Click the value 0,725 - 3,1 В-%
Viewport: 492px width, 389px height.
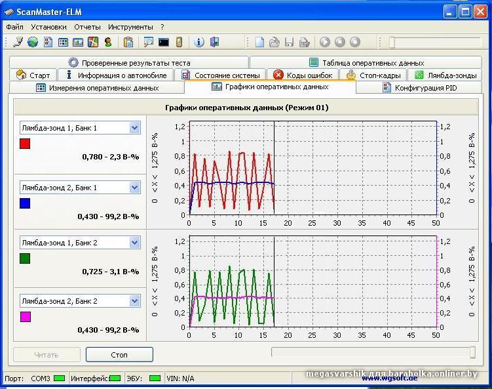pyautogui.click(x=111, y=272)
